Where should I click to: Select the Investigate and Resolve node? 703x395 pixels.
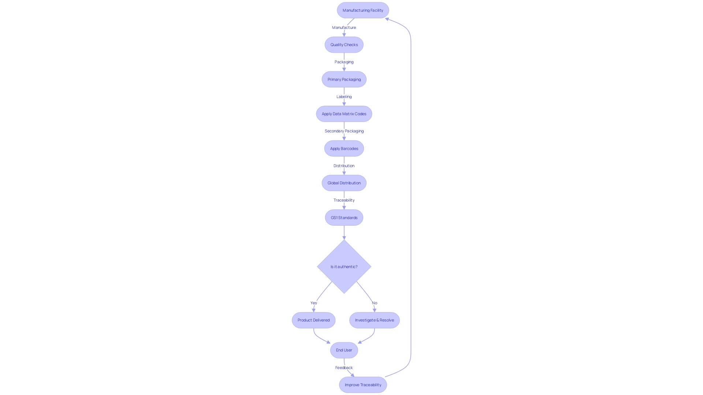(x=374, y=320)
